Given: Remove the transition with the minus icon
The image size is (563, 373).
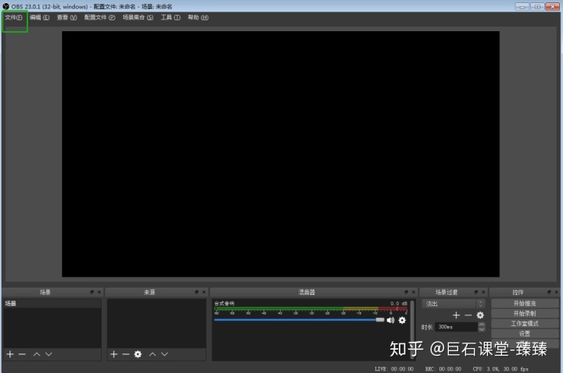Looking at the screenshot, I should point(468,315).
